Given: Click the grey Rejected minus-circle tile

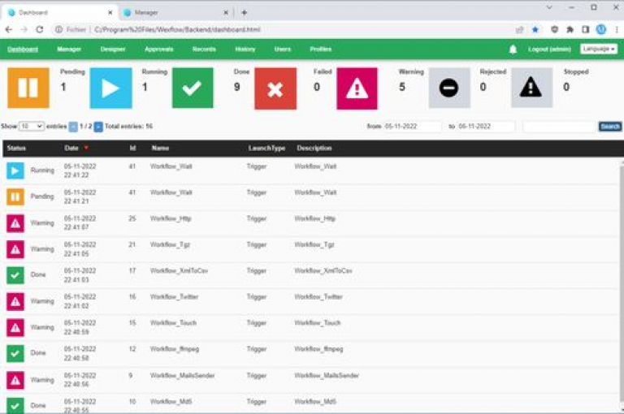Looking at the screenshot, I should 448,88.
